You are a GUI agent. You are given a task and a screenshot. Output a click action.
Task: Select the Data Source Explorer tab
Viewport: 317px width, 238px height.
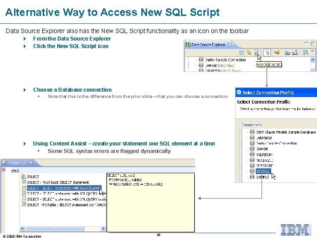pyautogui.click(x=208, y=45)
